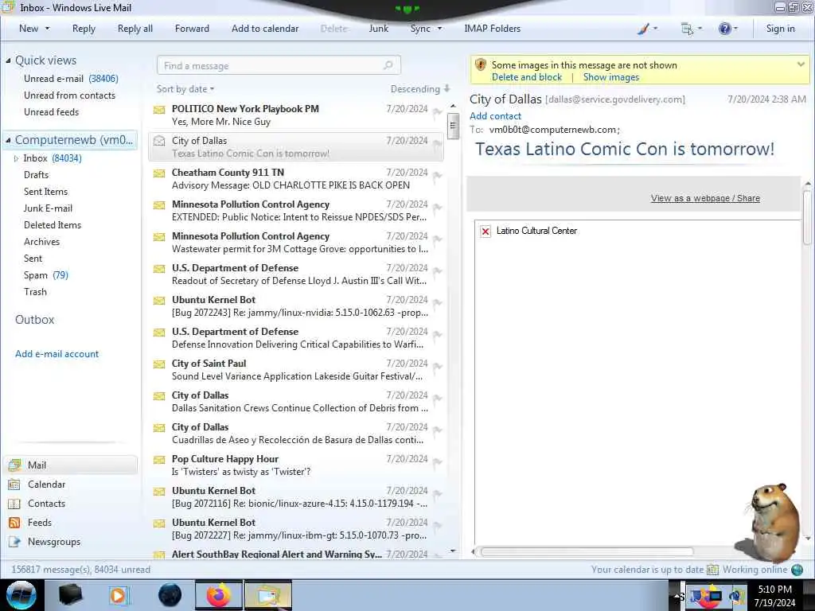
Task: Open the paintbrush colorizer icon
Action: (x=643, y=29)
